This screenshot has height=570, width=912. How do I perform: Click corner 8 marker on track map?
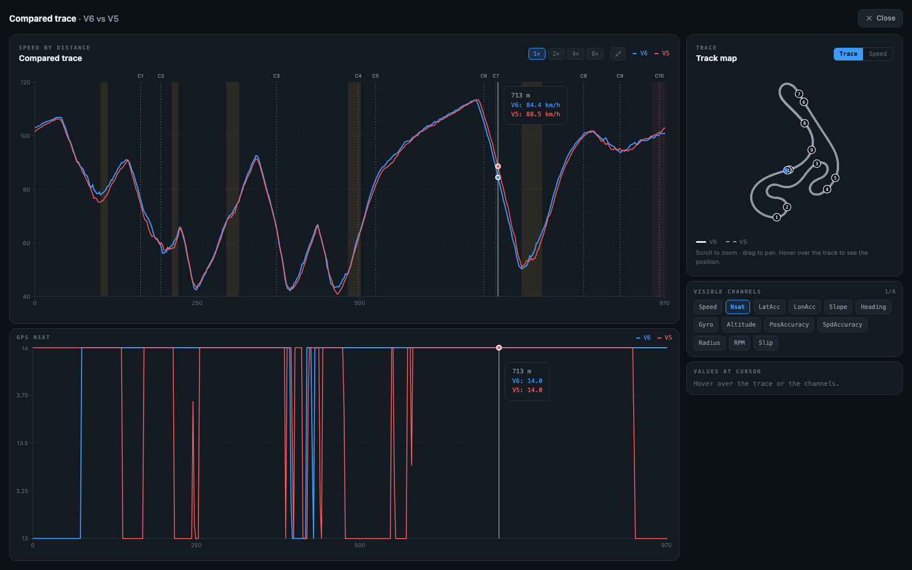tap(805, 123)
